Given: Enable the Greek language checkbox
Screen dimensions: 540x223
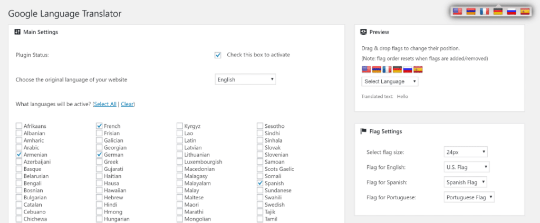Looking at the screenshot, I should pyautogui.click(x=100, y=163).
